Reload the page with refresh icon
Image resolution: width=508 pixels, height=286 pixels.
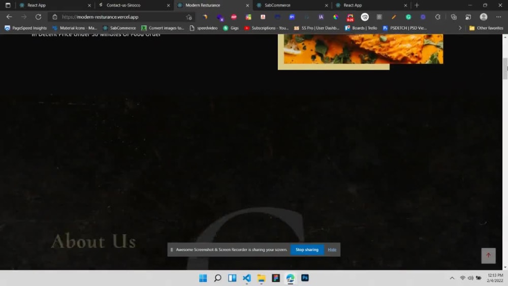pyautogui.click(x=38, y=17)
